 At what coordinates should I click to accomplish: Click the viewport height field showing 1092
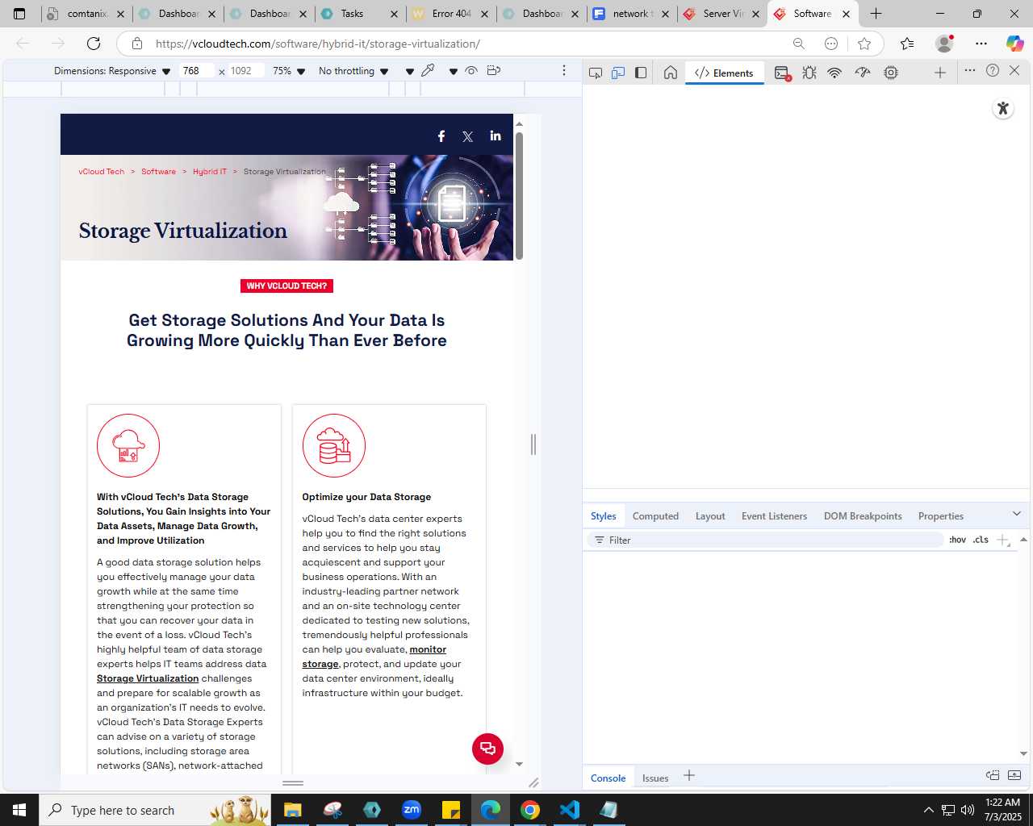246,71
